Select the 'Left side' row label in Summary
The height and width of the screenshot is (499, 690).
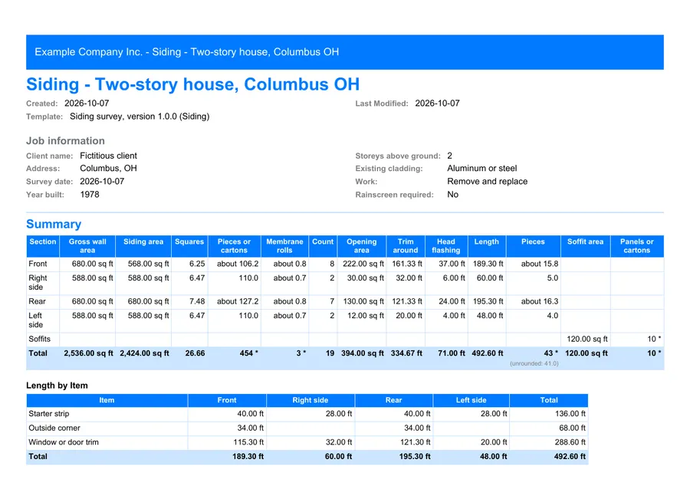coord(35,320)
